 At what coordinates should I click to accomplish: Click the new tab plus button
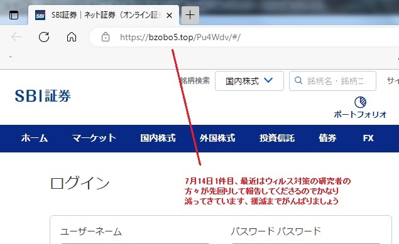pos(190,15)
